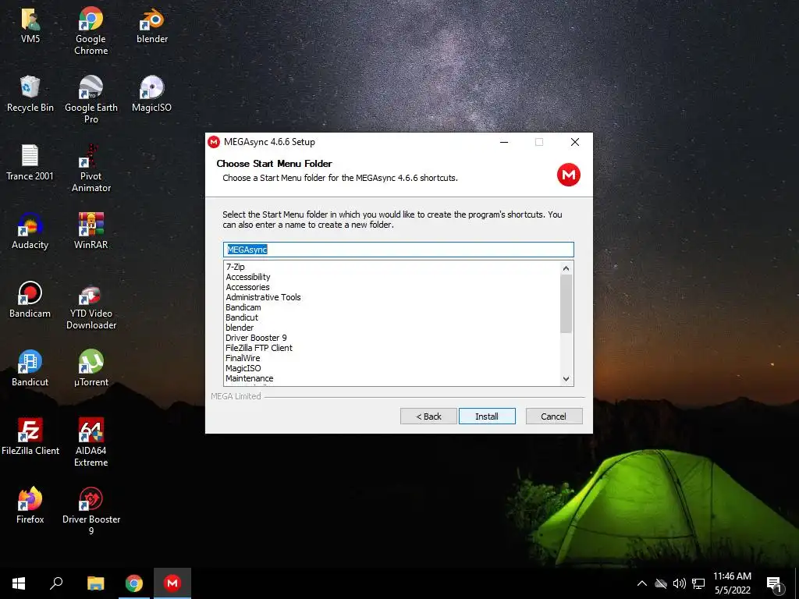The width and height of the screenshot is (799, 599).
Task: Click the Start Menu folder name field
Action: (x=399, y=250)
